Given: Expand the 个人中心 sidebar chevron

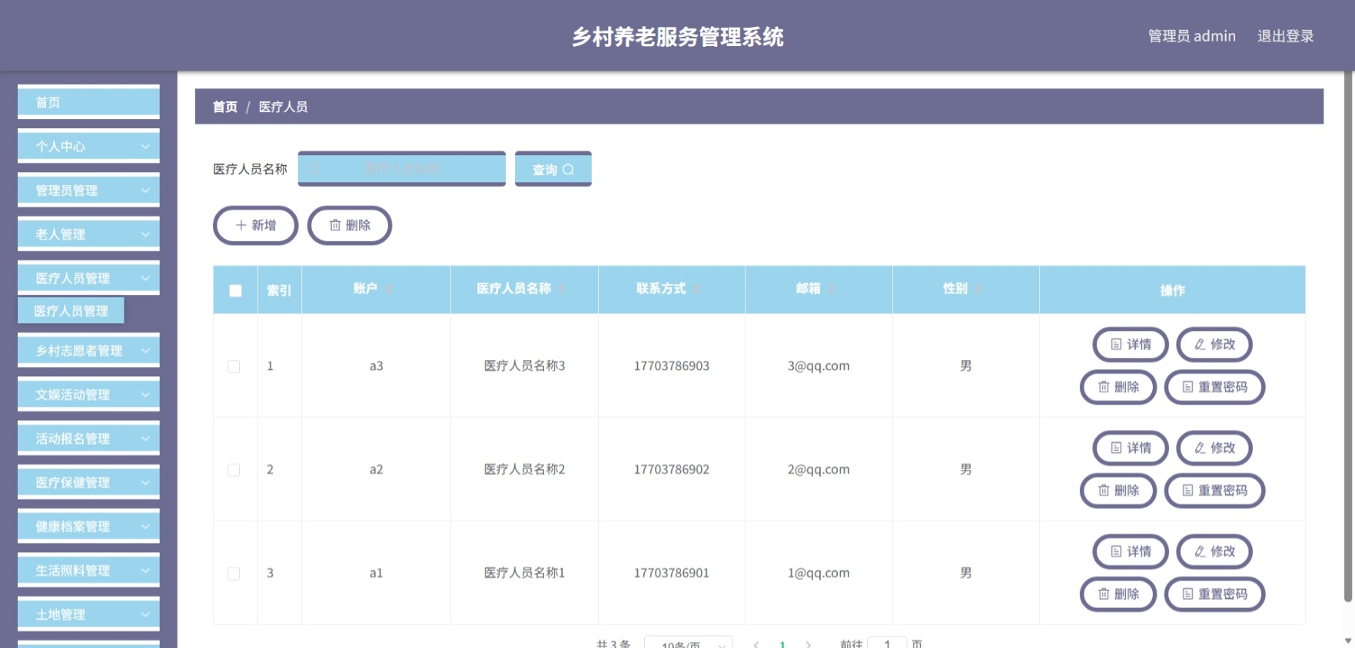Looking at the screenshot, I should (x=145, y=146).
